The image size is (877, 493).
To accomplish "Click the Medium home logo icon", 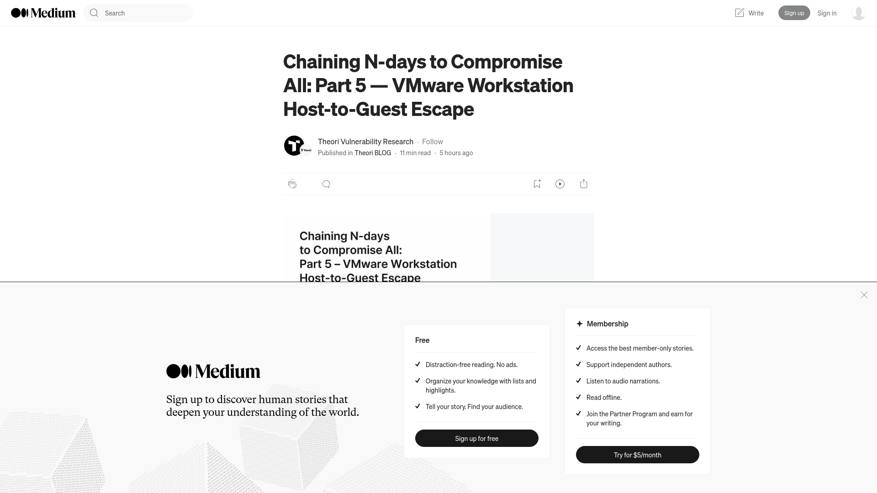I will pyautogui.click(x=43, y=13).
